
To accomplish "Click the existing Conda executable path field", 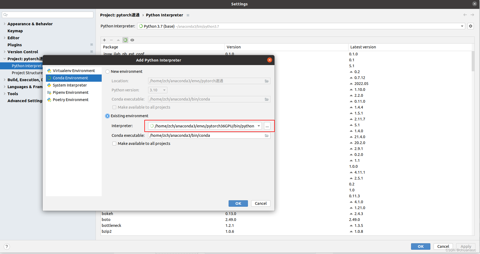I will [x=209, y=135].
